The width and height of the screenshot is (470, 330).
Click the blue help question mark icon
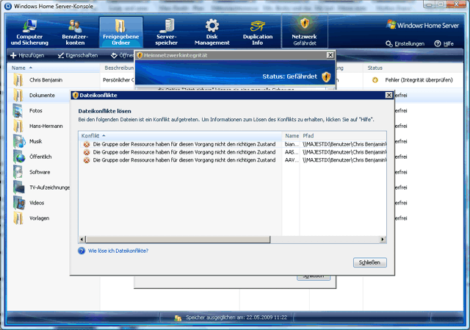[82, 251]
